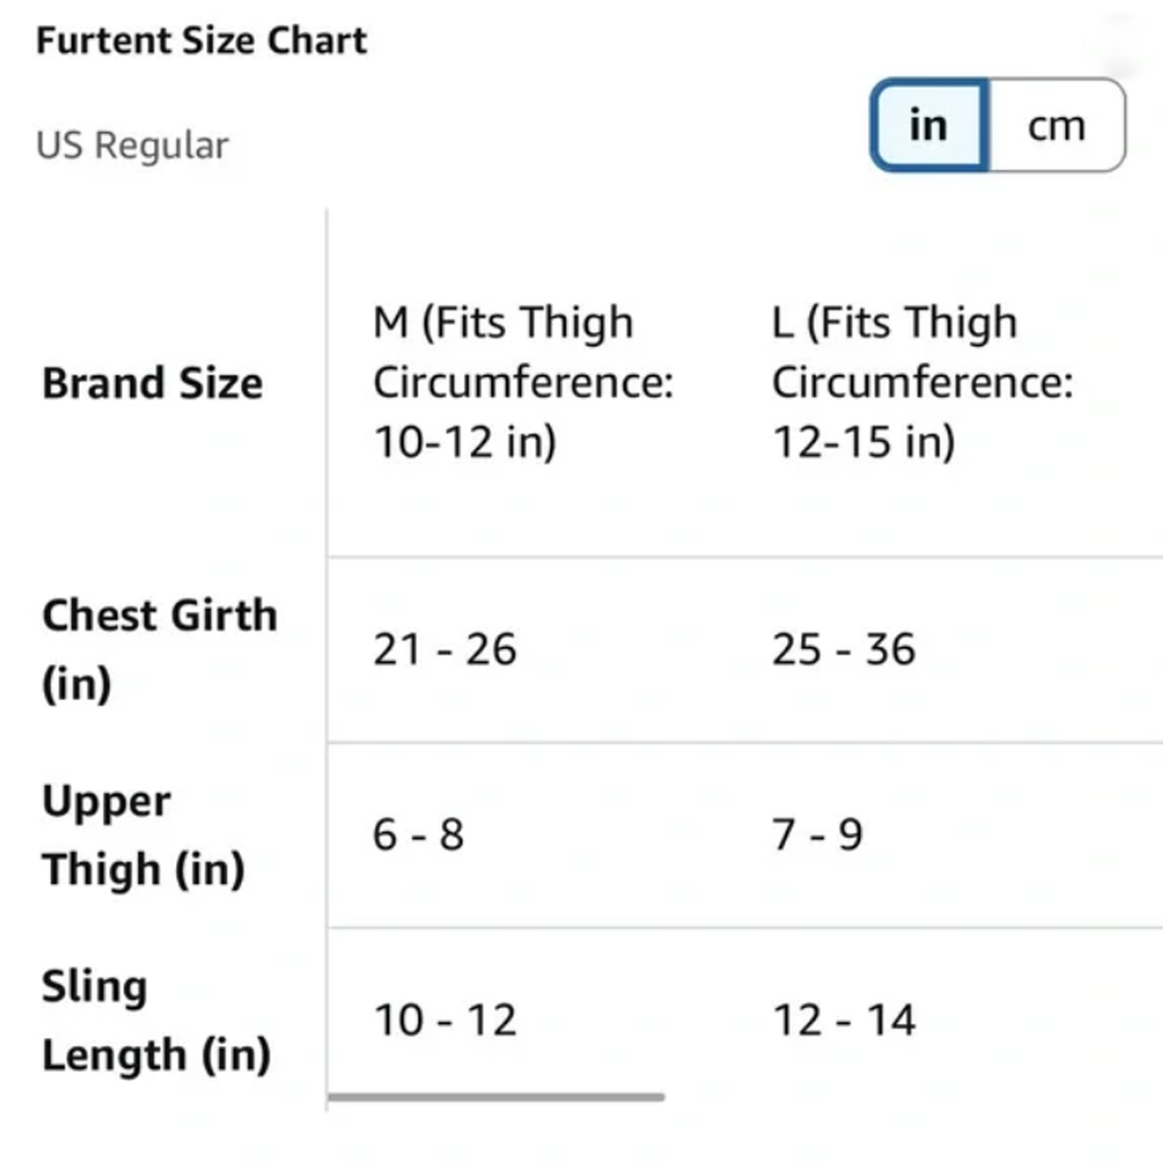Click the M chest girth value 21 - 26
This screenshot has height=1163, width=1163.
tap(445, 649)
